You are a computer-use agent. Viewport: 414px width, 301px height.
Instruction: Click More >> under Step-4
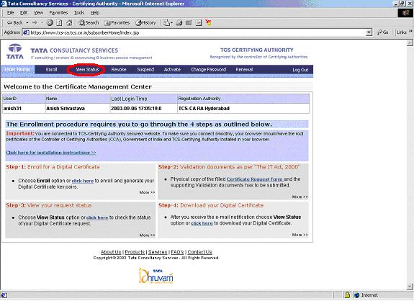[x=300, y=235]
